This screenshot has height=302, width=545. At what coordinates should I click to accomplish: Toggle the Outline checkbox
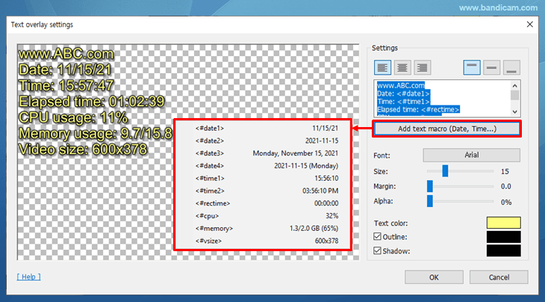pos(377,236)
